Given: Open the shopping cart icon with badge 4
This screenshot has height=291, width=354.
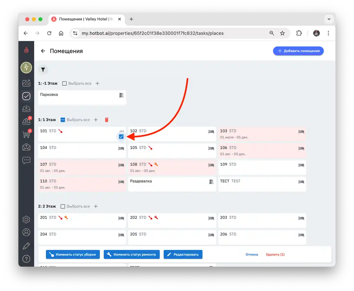Looking at the screenshot, I should (x=26, y=134).
